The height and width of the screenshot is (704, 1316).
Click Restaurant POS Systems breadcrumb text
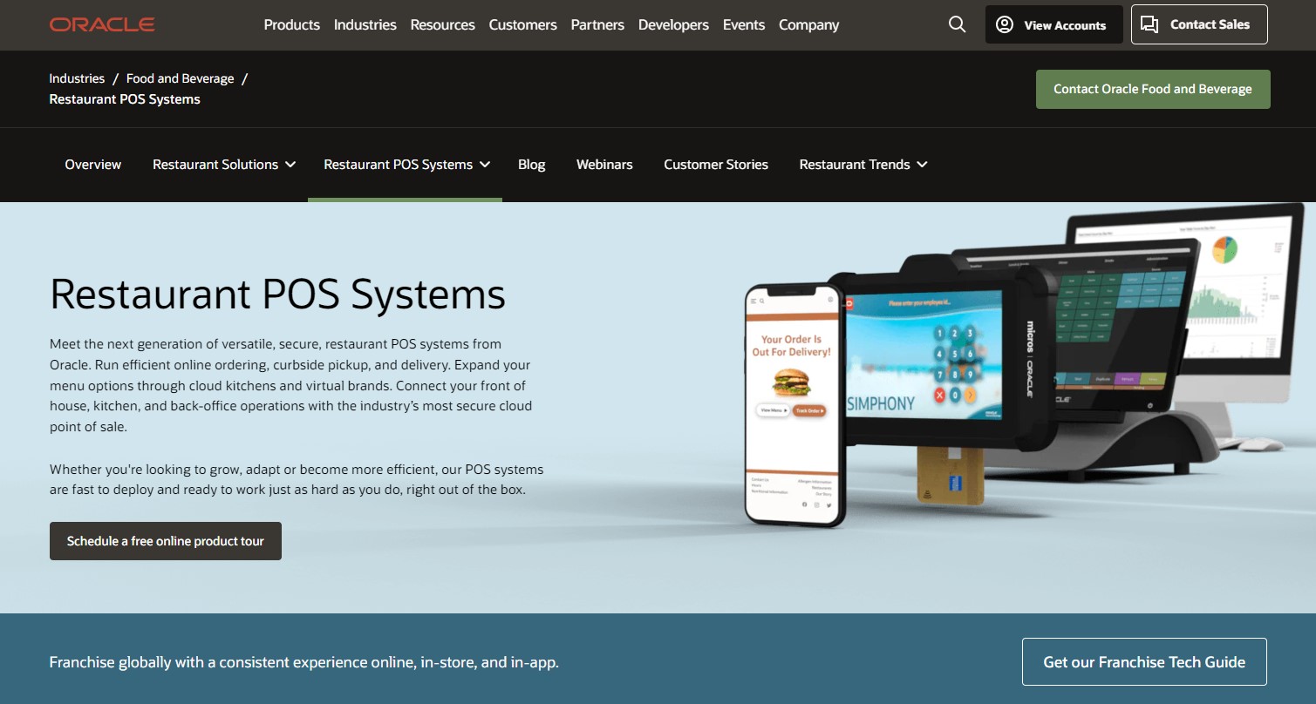(x=125, y=99)
